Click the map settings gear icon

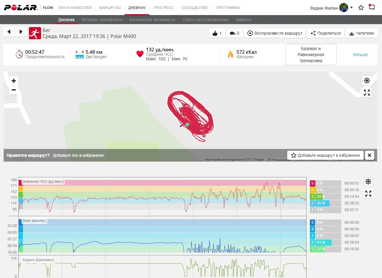[367, 81]
